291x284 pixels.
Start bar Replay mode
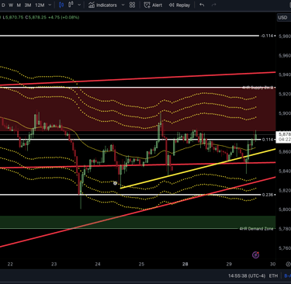(179, 5)
